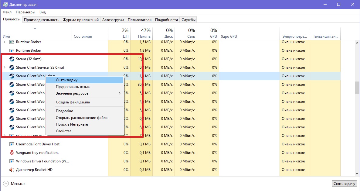The height and width of the screenshot is (191, 360).
Task: Click the Меньше label to show fewer details
Action: pyautogui.click(x=18, y=184)
